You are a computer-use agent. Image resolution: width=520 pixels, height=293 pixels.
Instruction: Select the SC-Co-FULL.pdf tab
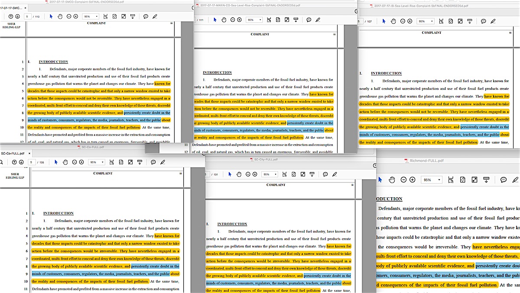[12, 153]
